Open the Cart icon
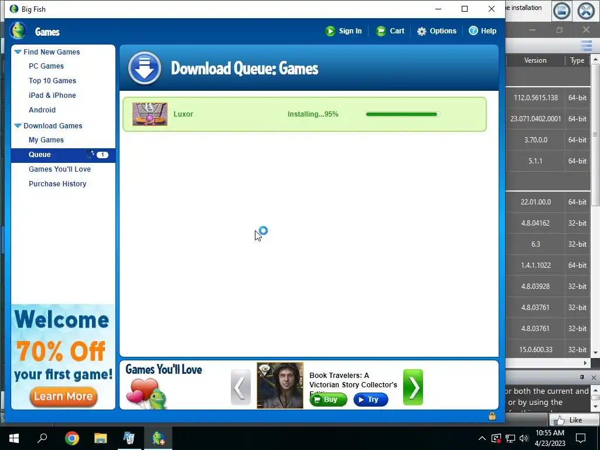The width and height of the screenshot is (600, 450). pos(381,31)
